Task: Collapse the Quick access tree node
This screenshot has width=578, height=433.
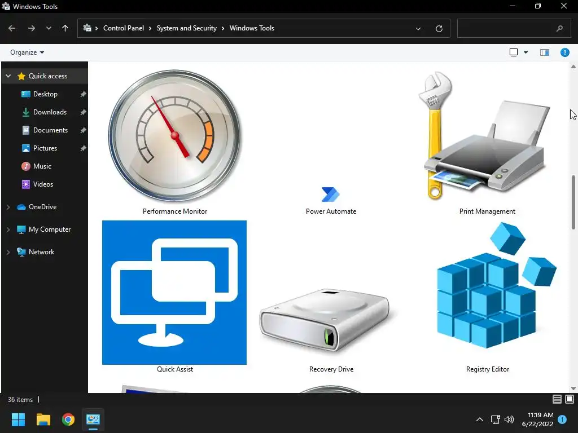Action: tap(8, 76)
